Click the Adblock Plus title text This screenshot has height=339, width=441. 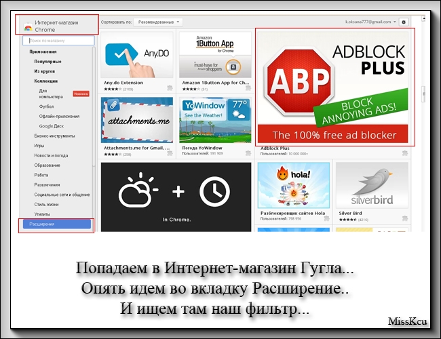click(x=275, y=148)
